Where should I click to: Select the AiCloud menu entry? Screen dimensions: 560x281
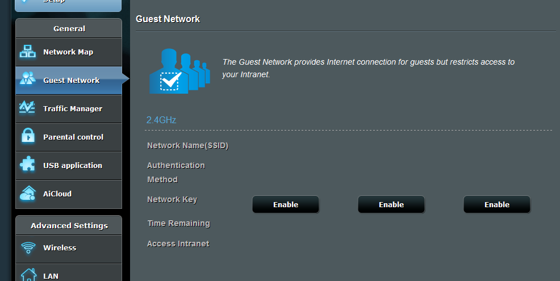tap(69, 194)
